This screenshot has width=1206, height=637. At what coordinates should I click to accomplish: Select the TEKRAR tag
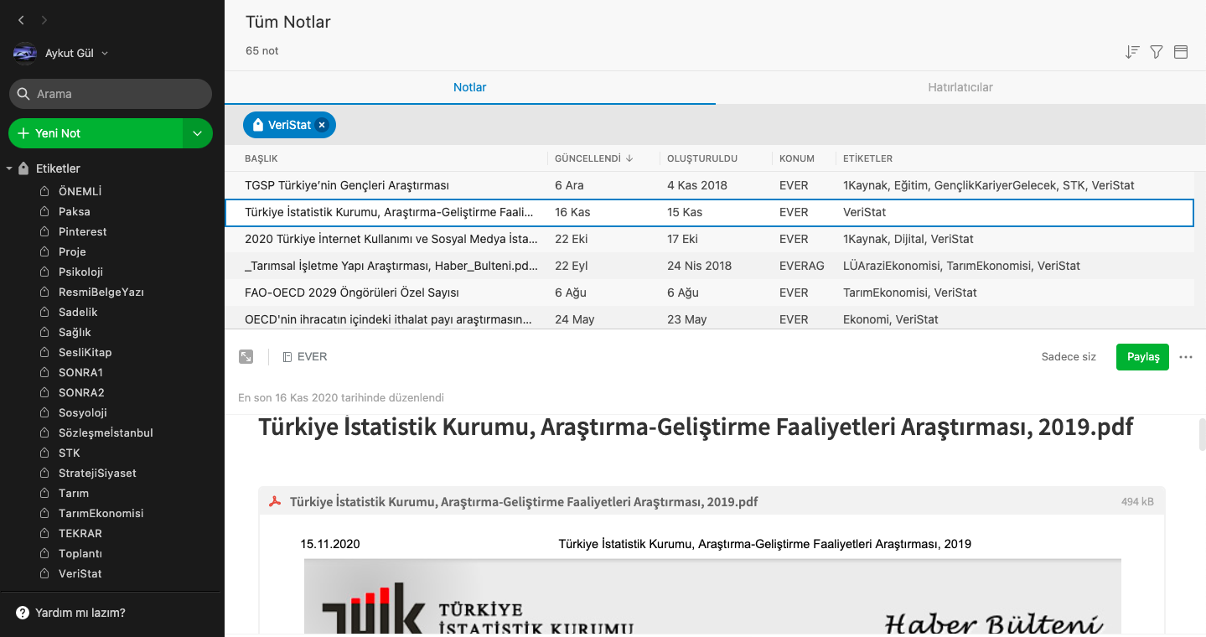pyautogui.click(x=80, y=533)
